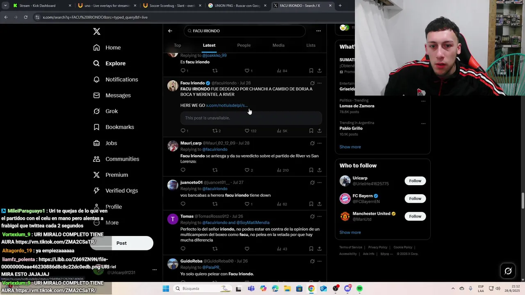Reply to Mauri_carp's post
The width and height of the screenshot is (525, 295).
point(183,170)
